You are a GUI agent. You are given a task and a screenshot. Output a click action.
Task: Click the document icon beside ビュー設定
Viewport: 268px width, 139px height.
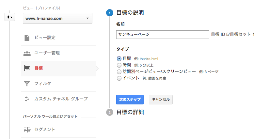point(27,38)
